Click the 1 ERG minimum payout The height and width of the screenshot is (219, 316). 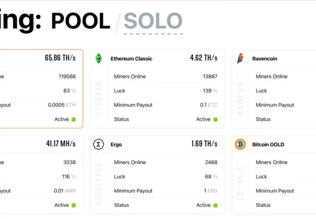[x=211, y=191]
